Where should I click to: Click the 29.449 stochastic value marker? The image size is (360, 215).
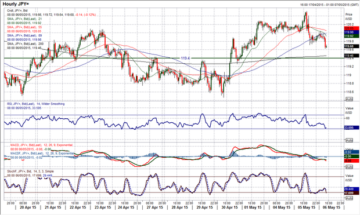point(351,189)
